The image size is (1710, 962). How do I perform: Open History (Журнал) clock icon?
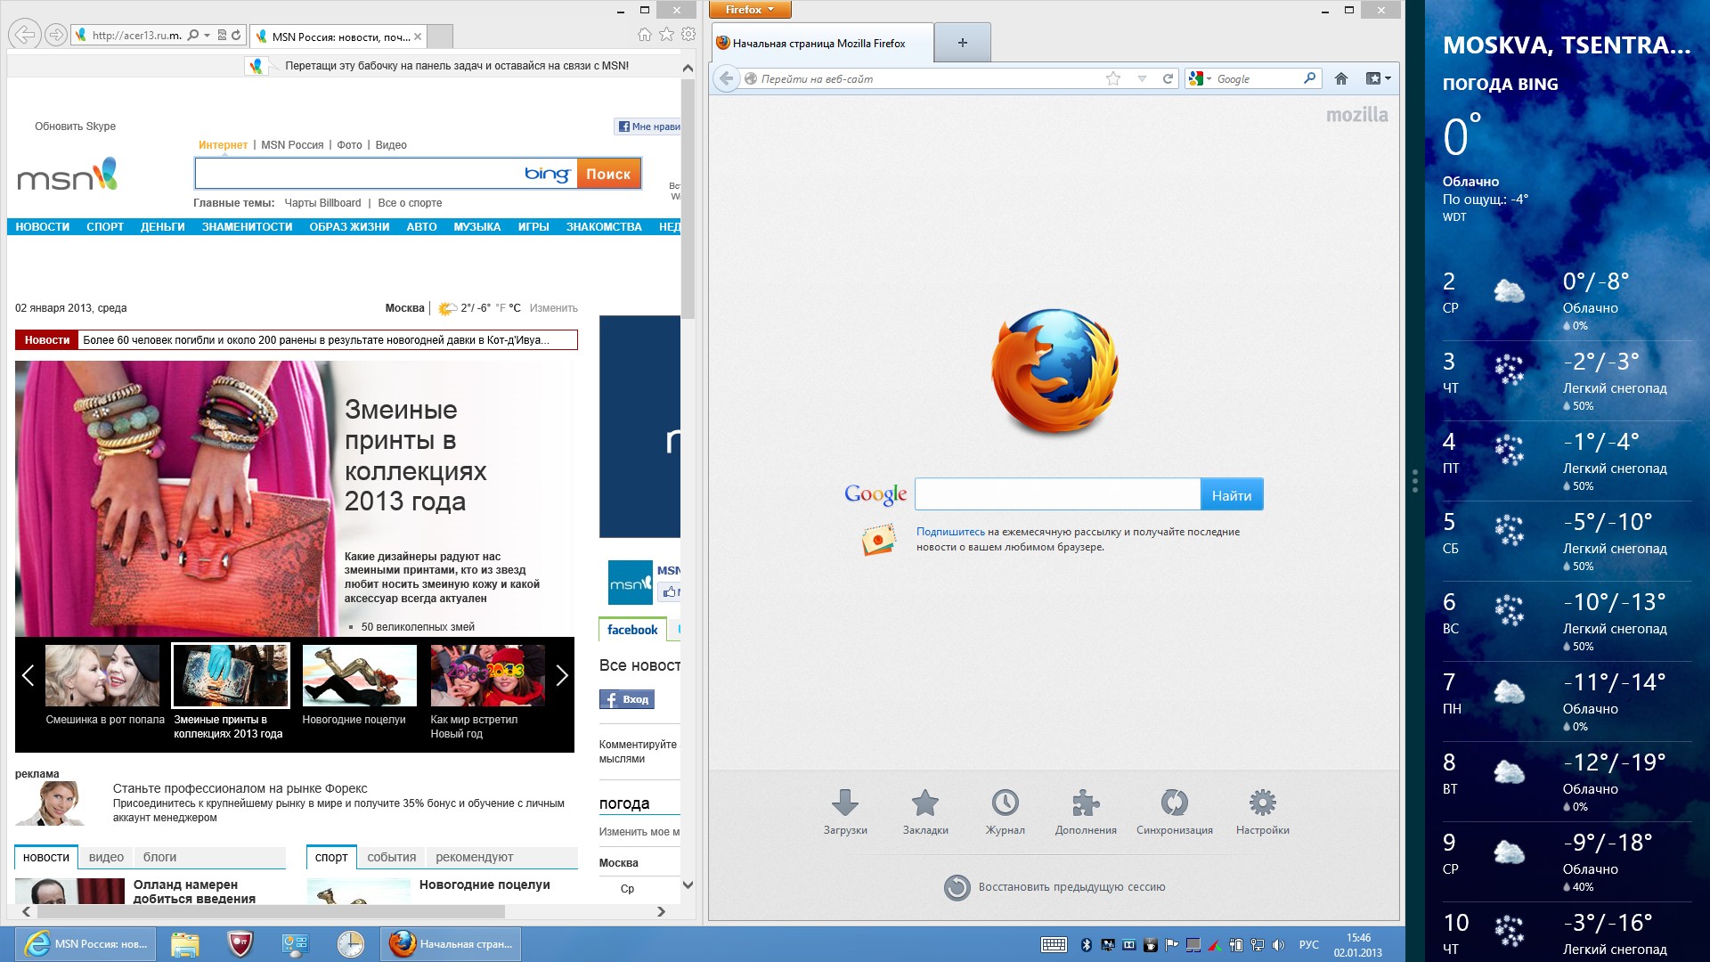tap(1005, 803)
